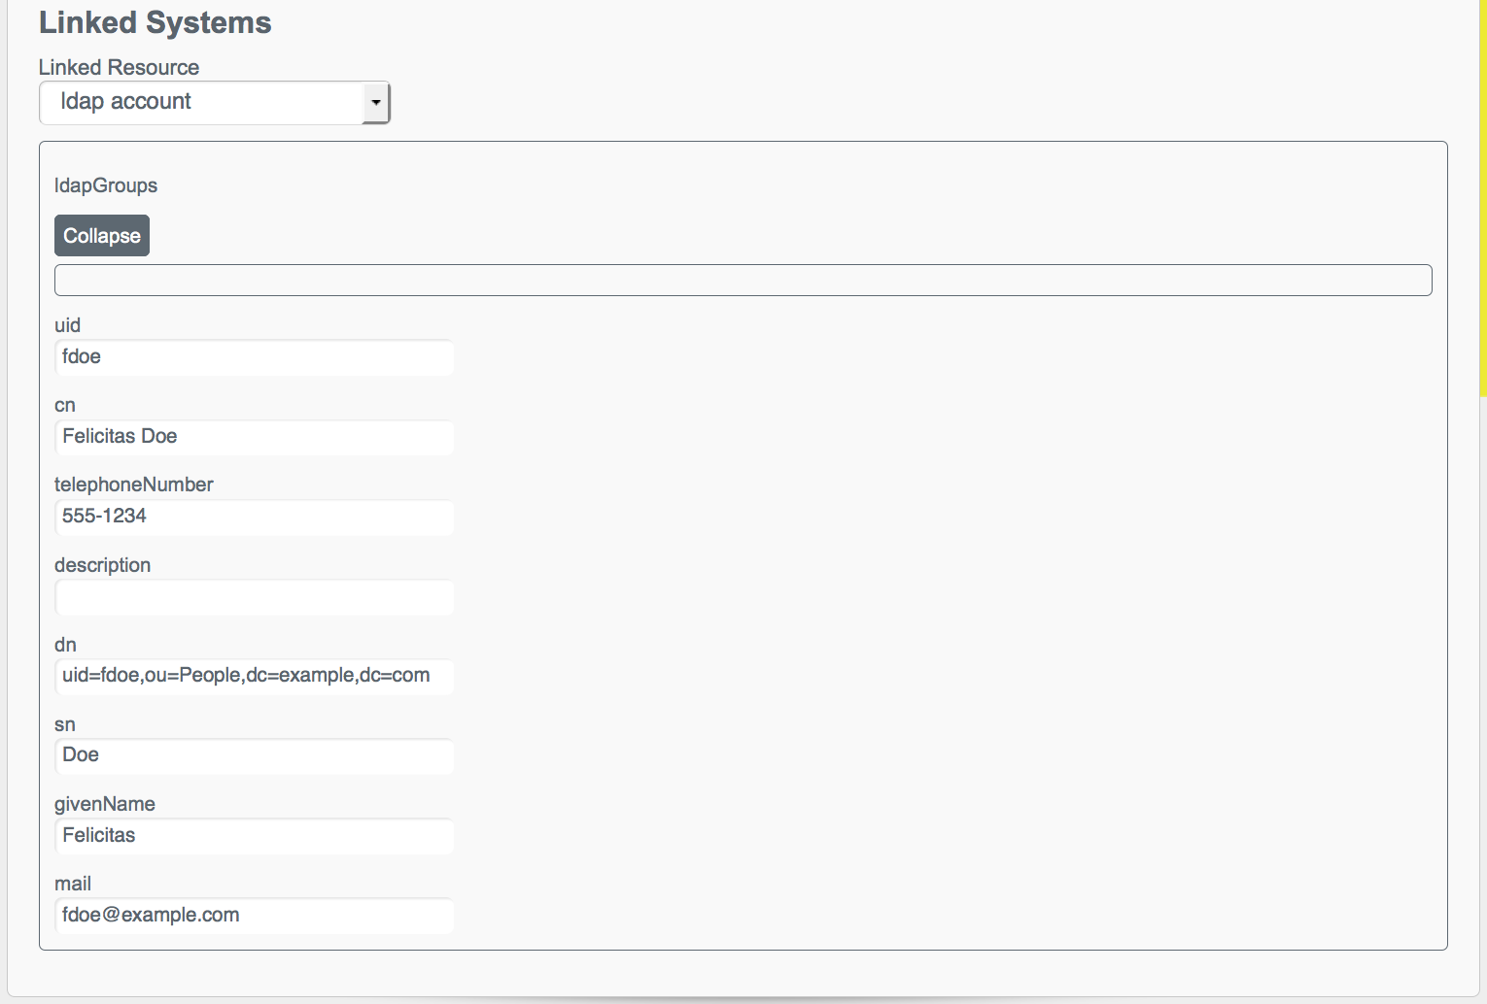The image size is (1487, 1004).
Task: Click the telephoneNumber label
Action: coord(134,485)
